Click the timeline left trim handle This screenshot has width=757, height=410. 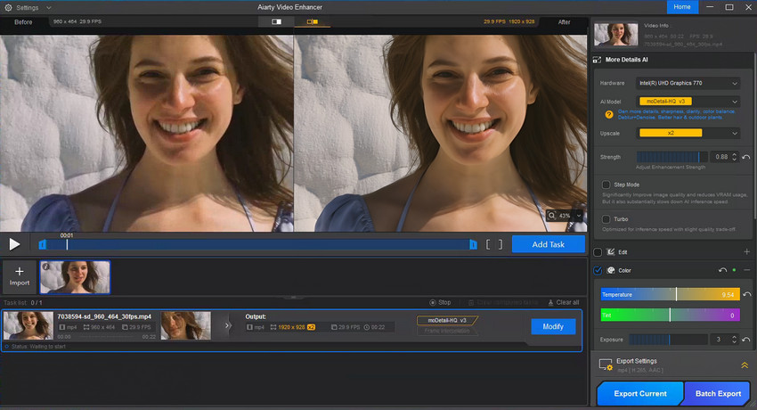42,244
